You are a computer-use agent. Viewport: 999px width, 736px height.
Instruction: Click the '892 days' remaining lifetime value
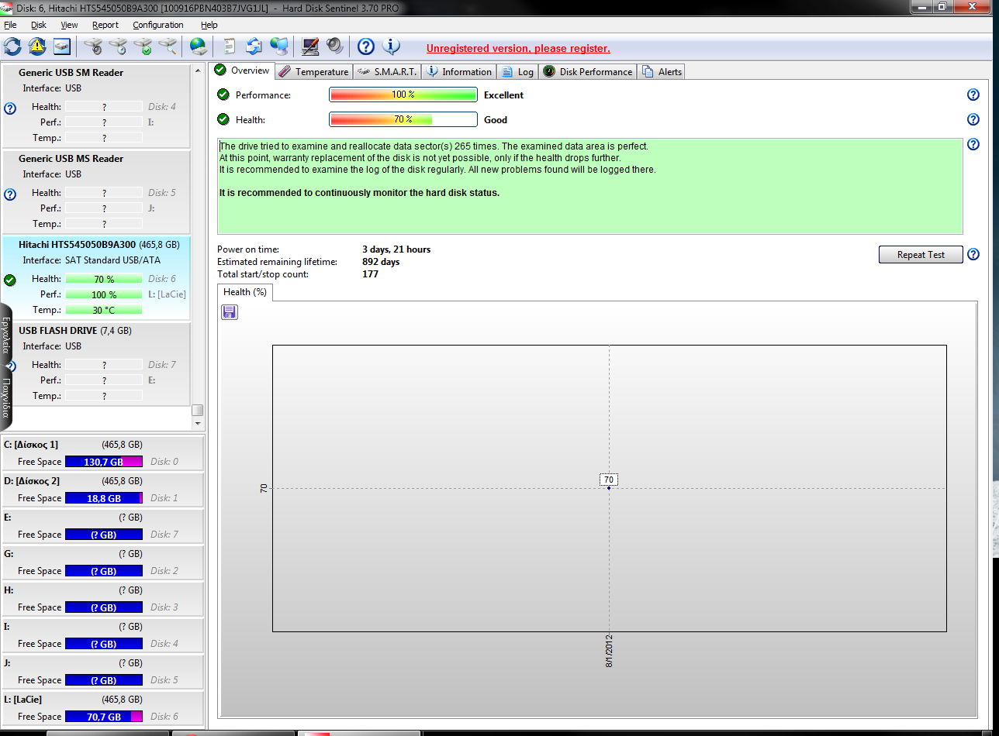pyautogui.click(x=381, y=262)
